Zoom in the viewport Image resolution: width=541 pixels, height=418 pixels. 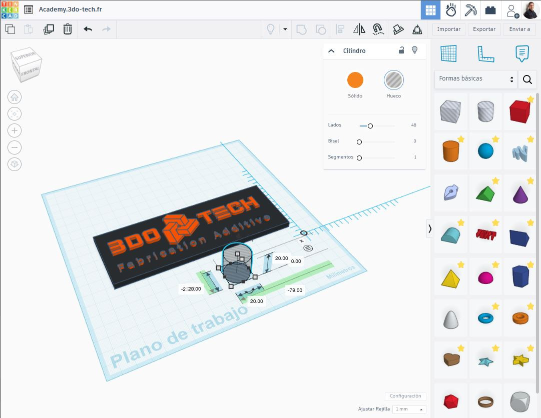[15, 130]
